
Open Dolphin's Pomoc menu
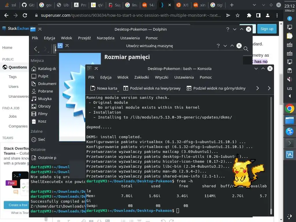click(151, 38)
